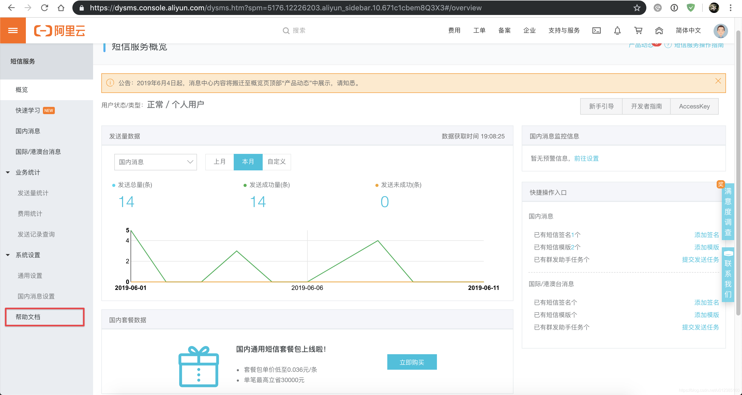Follow the 前往设置 link

(586, 159)
